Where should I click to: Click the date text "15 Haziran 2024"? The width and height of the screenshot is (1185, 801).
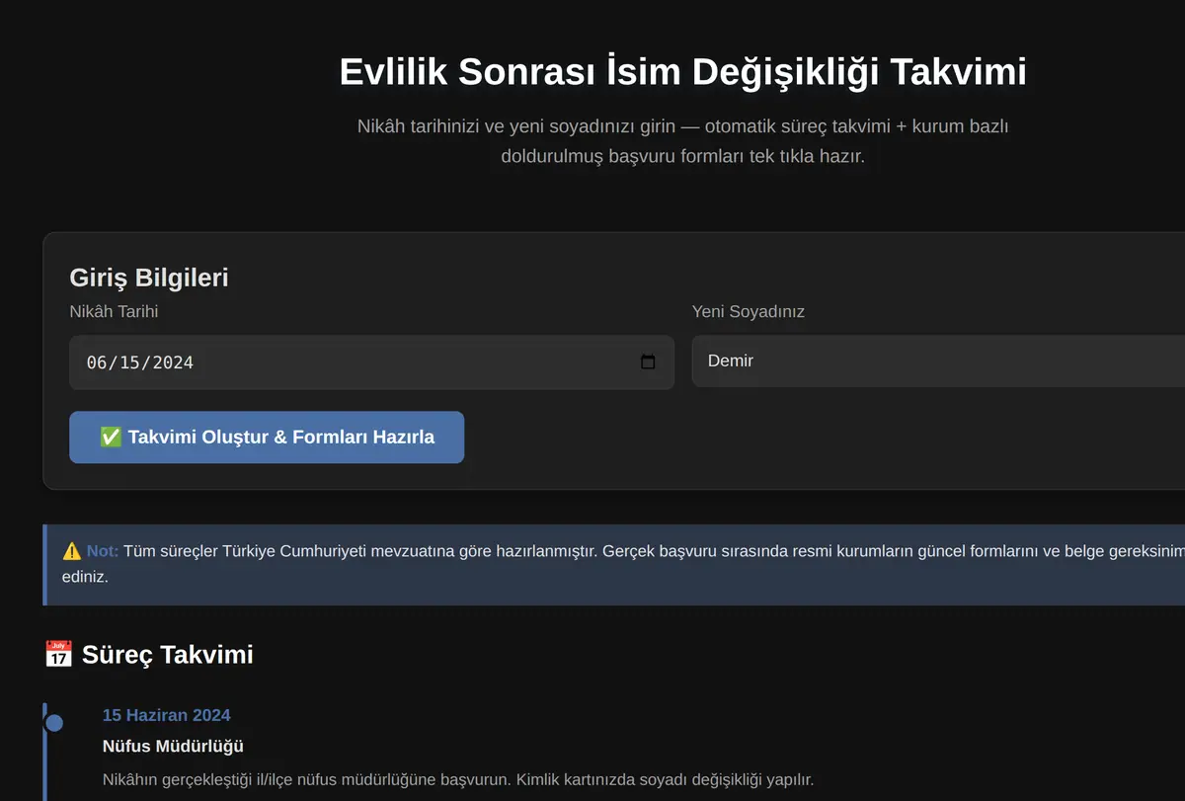point(166,715)
